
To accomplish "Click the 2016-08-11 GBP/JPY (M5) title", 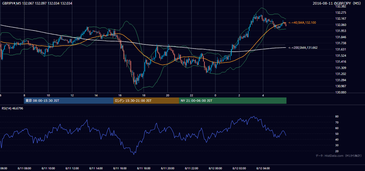I will [x=337, y=3].
